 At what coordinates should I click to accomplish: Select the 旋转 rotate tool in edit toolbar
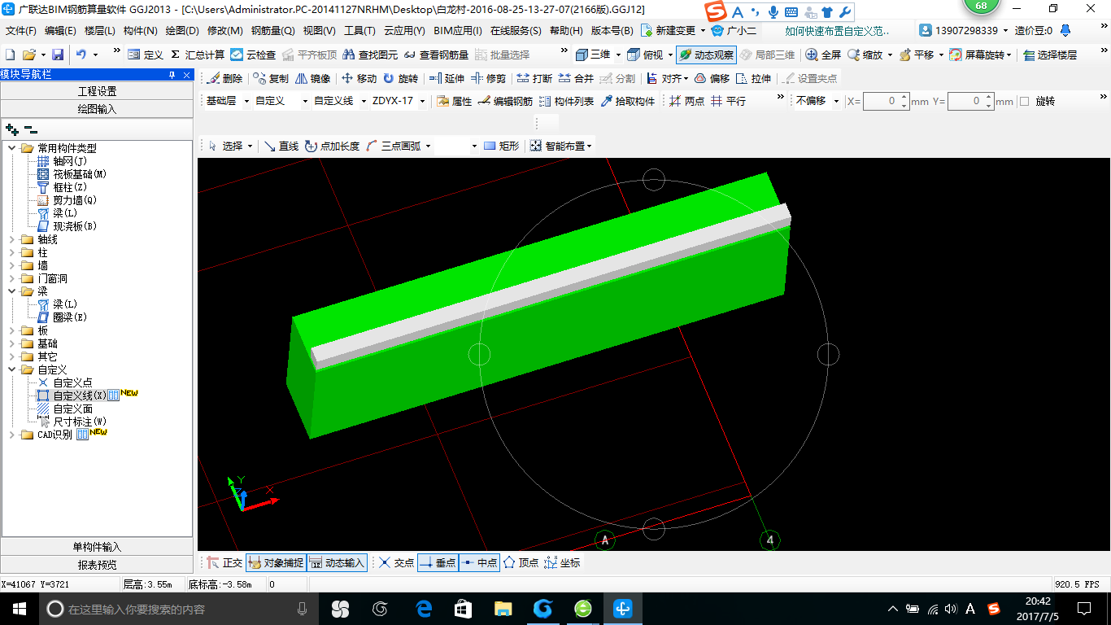click(400, 79)
